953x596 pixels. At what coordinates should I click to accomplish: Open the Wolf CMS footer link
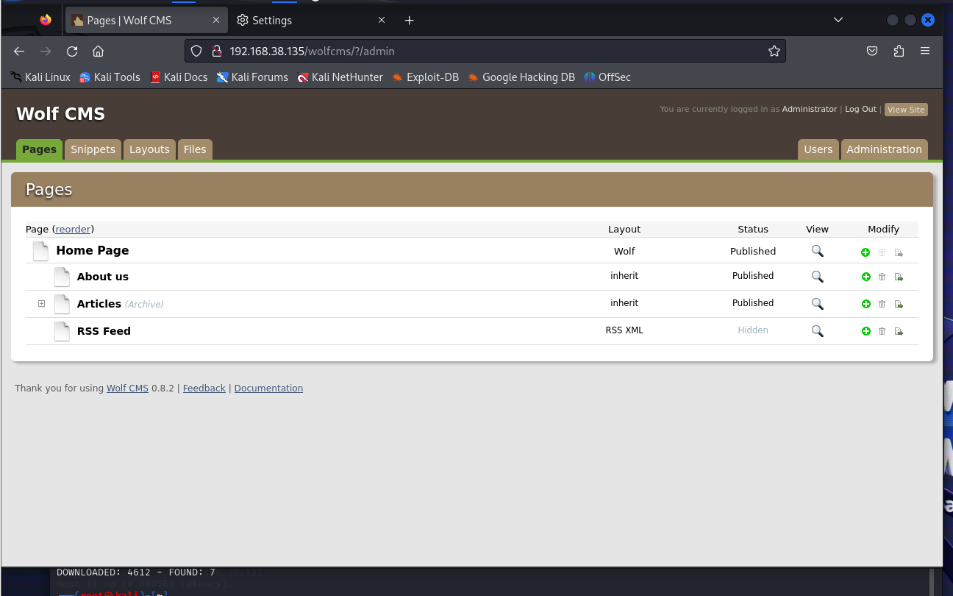pyautogui.click(x=127, y=389)
